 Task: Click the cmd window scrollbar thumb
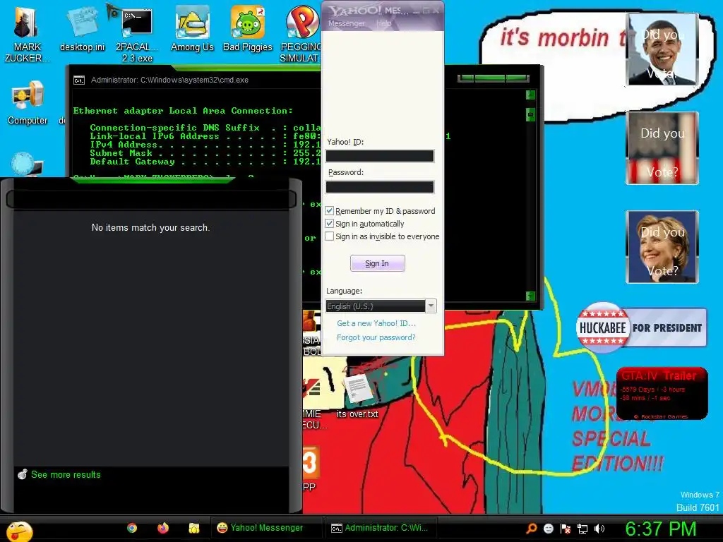[x=530, y=115]
